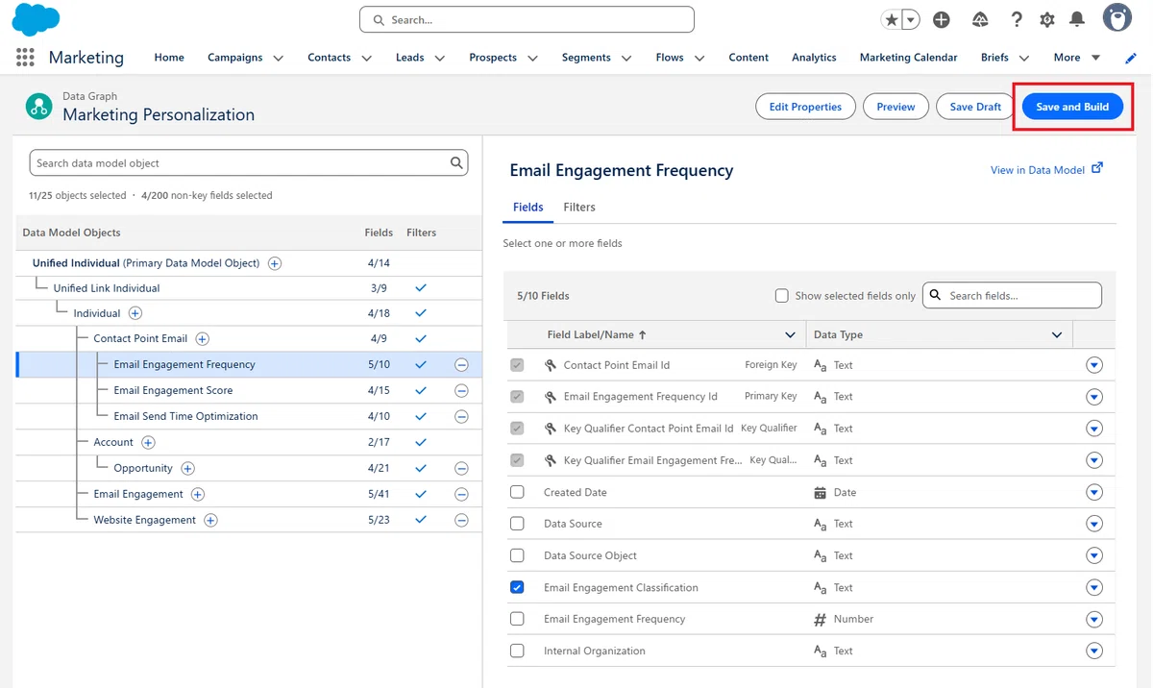Open the Setup gear icon
Screen dimensions: 1153x688
point(1047,19)
